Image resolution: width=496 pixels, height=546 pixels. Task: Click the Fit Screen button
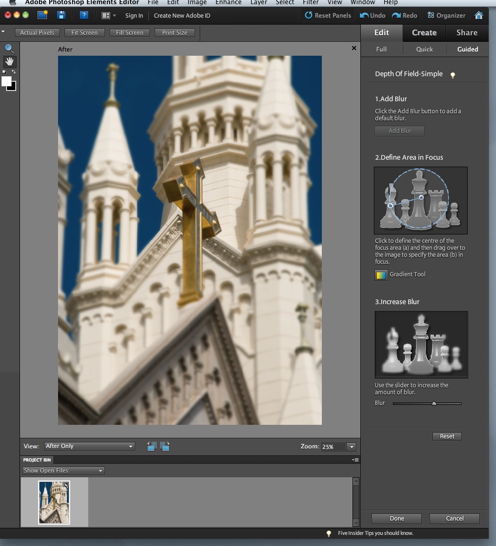click(85, 32)
